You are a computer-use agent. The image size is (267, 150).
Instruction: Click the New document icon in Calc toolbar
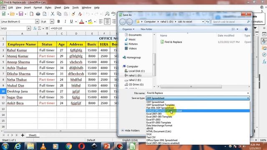pos(4,14)
